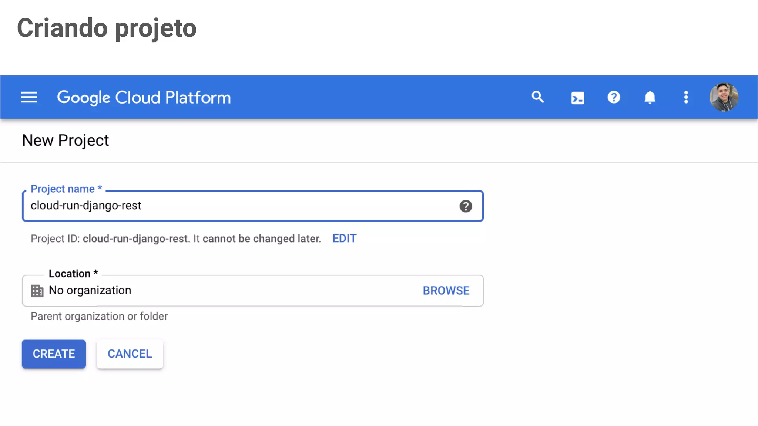758x426 pixels.
Task: Click the project ID 'cloud-run-django-rest' text
Action: pos(136,239)
